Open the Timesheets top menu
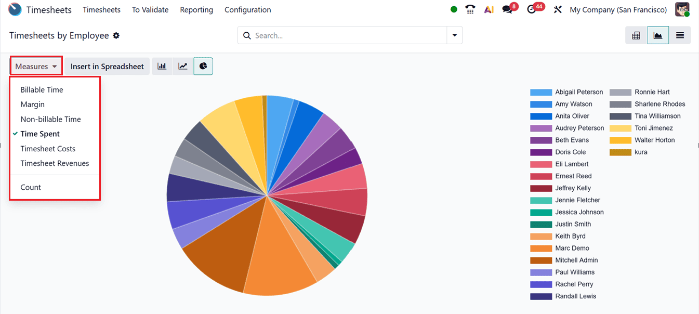Image resolution: width=699 pixels, height=314 pixels. click(x=101, y=9)
